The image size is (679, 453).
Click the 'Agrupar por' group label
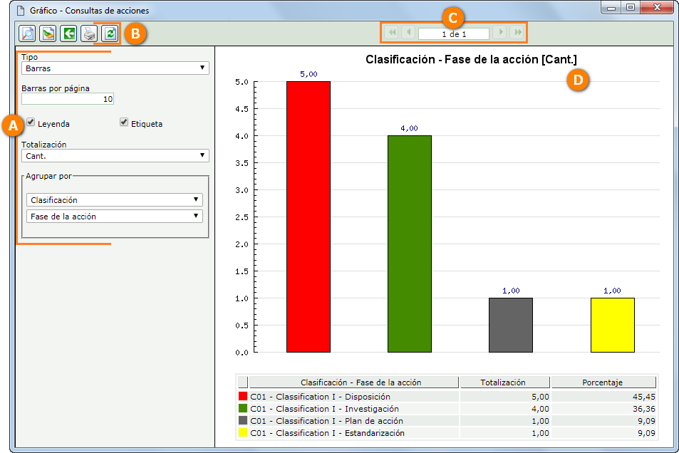click(x=48, y=176)
